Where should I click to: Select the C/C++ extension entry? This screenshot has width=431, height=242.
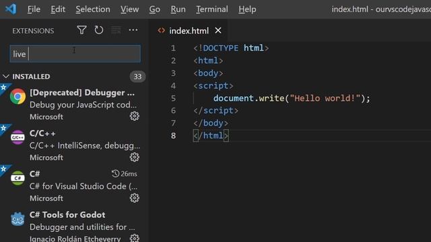[x=74, y=145]
